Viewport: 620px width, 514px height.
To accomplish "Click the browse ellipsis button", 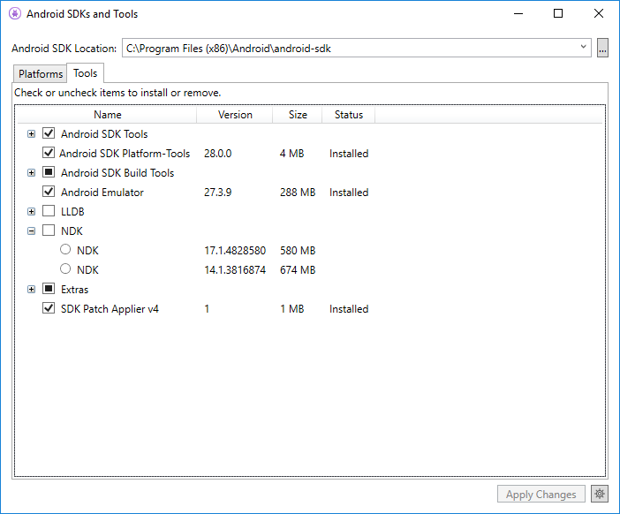I will (602, 48).
